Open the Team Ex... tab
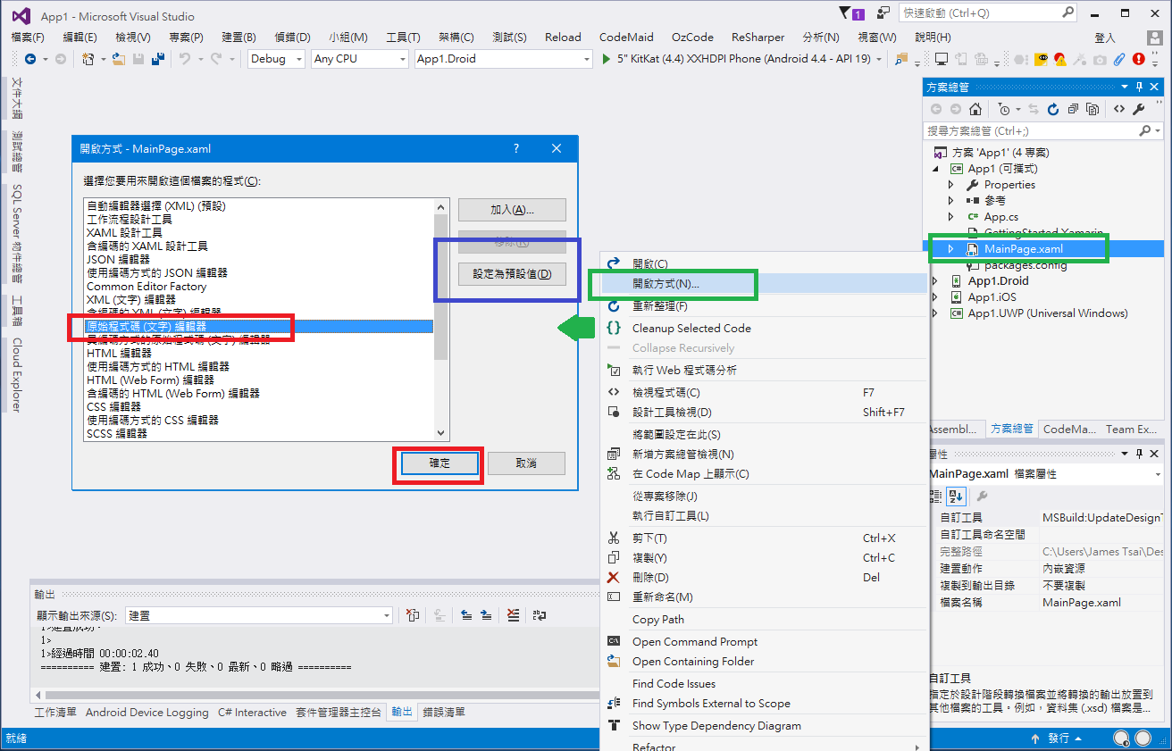Image resolution: width=1172 pixels, height=751 pixels. click(x=1132, y=430)
